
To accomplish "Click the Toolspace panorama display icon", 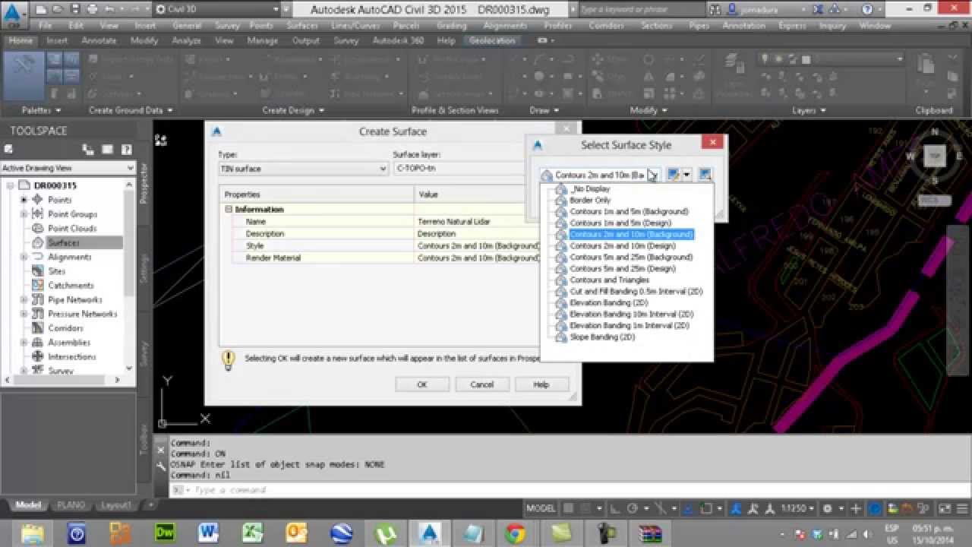I will pos(108,150).
